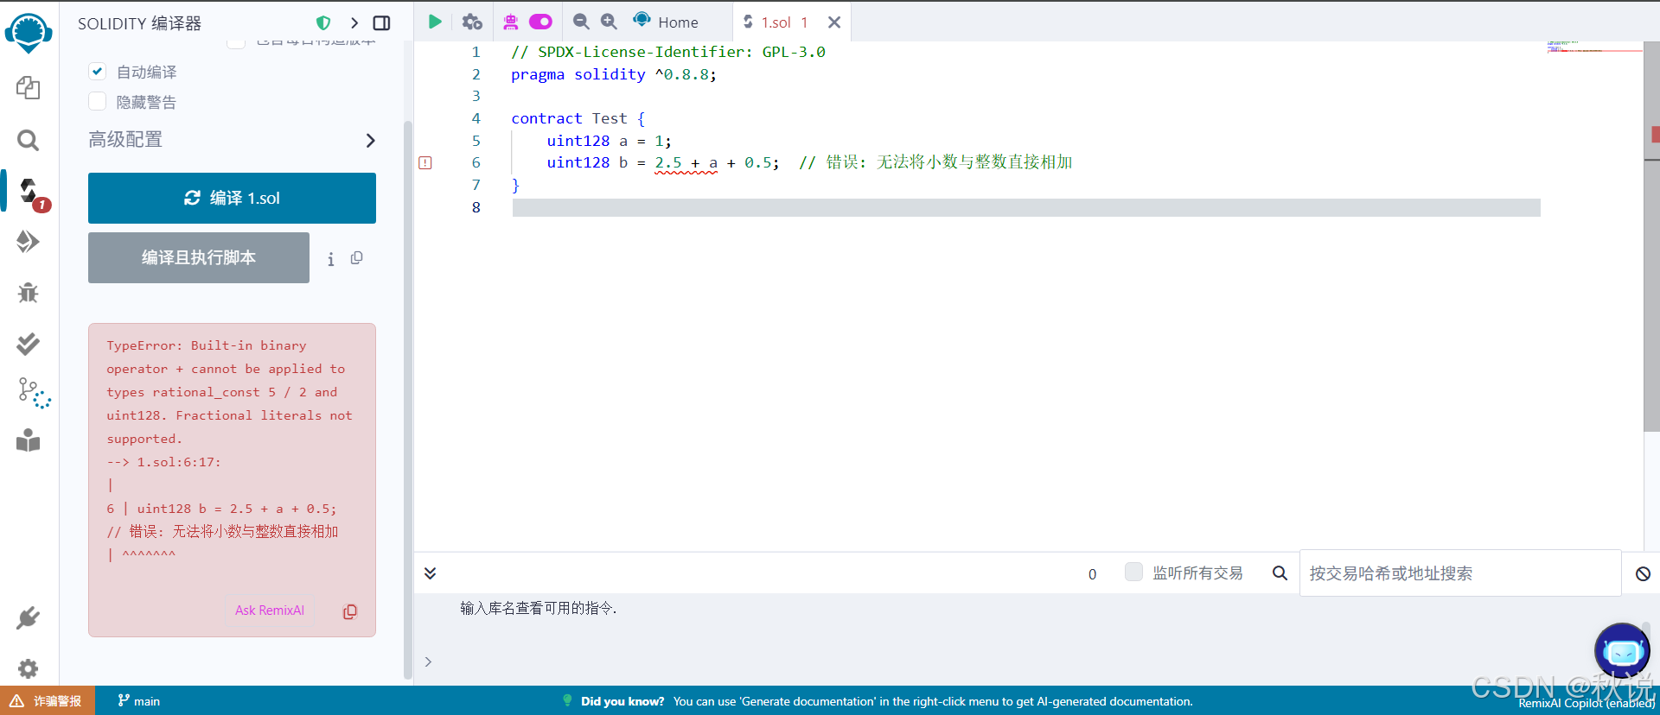Close the 1.sol tab
Viewport: 1660px width, 715px height.
coord(834,22)
